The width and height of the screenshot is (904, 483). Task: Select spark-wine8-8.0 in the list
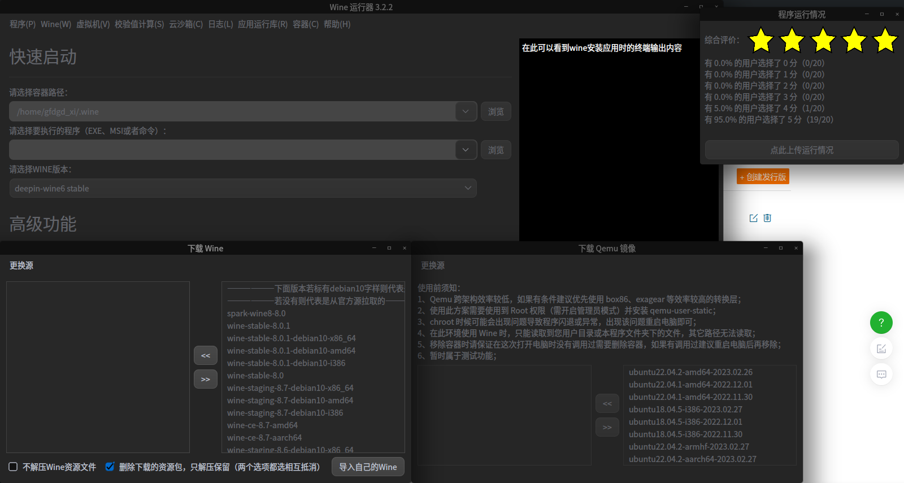point(257,314)
